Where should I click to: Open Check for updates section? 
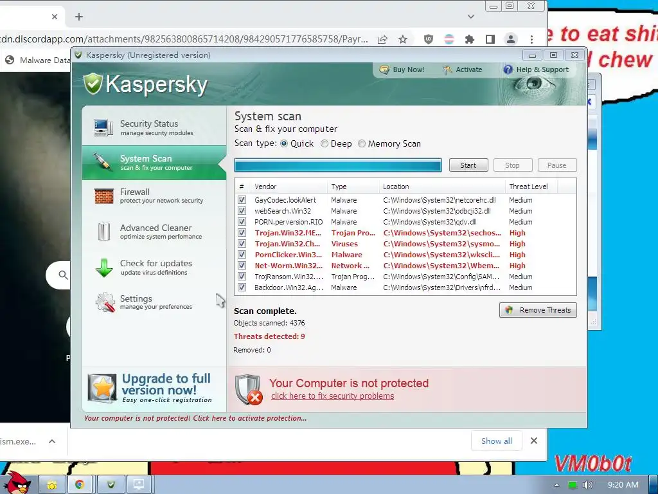(154, 268)
